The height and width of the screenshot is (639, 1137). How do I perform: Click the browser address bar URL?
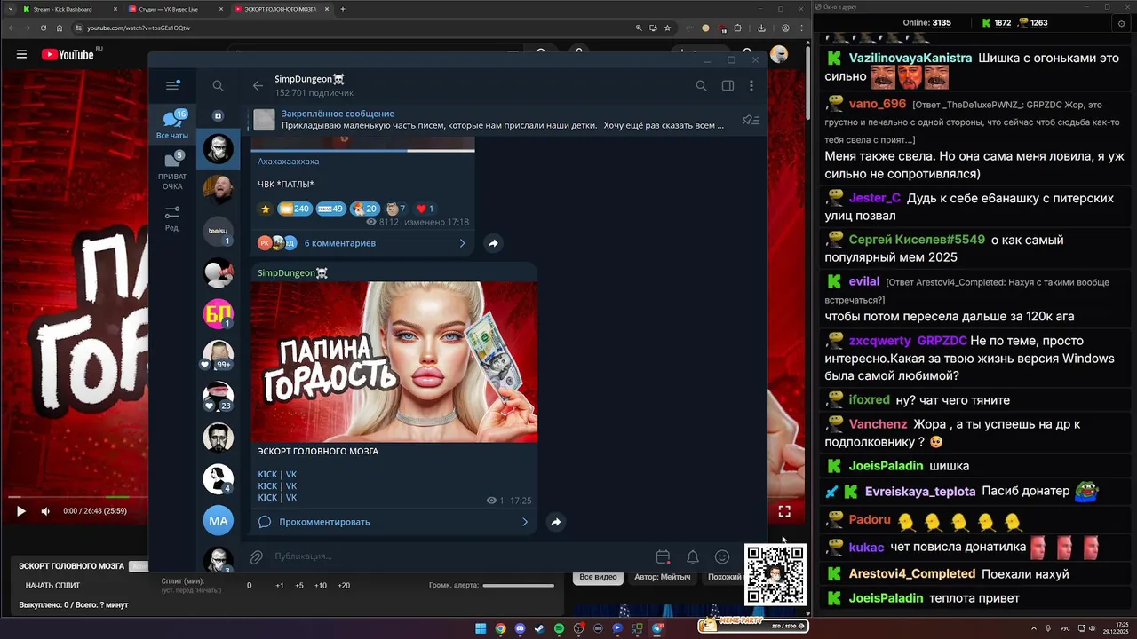click(139, 28)
